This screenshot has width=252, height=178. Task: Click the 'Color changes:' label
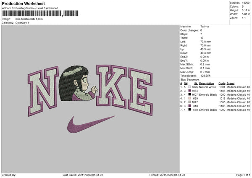189,30
